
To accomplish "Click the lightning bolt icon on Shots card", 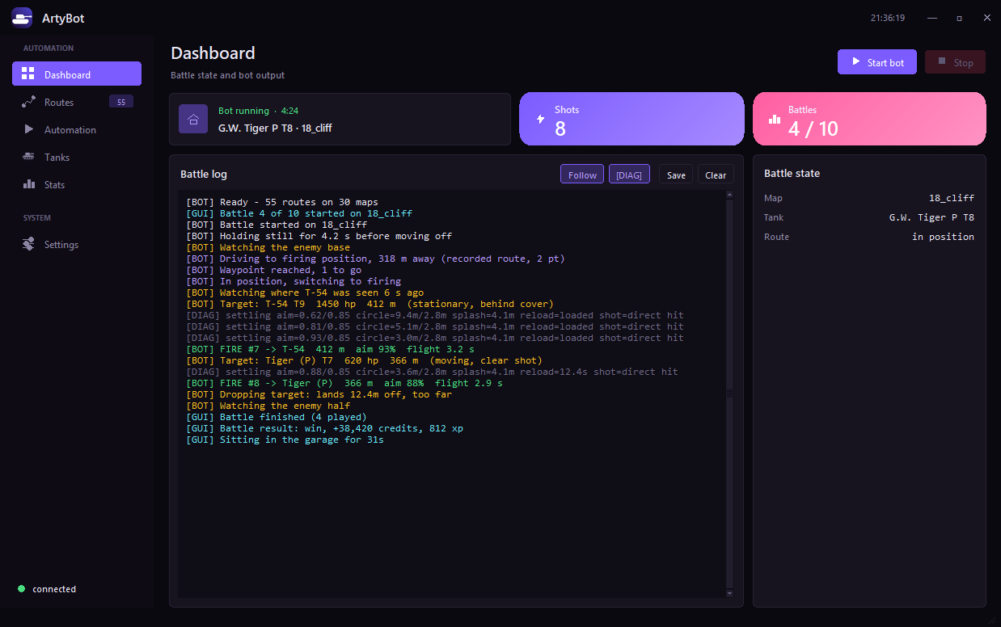I will click(x=541, y=119).
